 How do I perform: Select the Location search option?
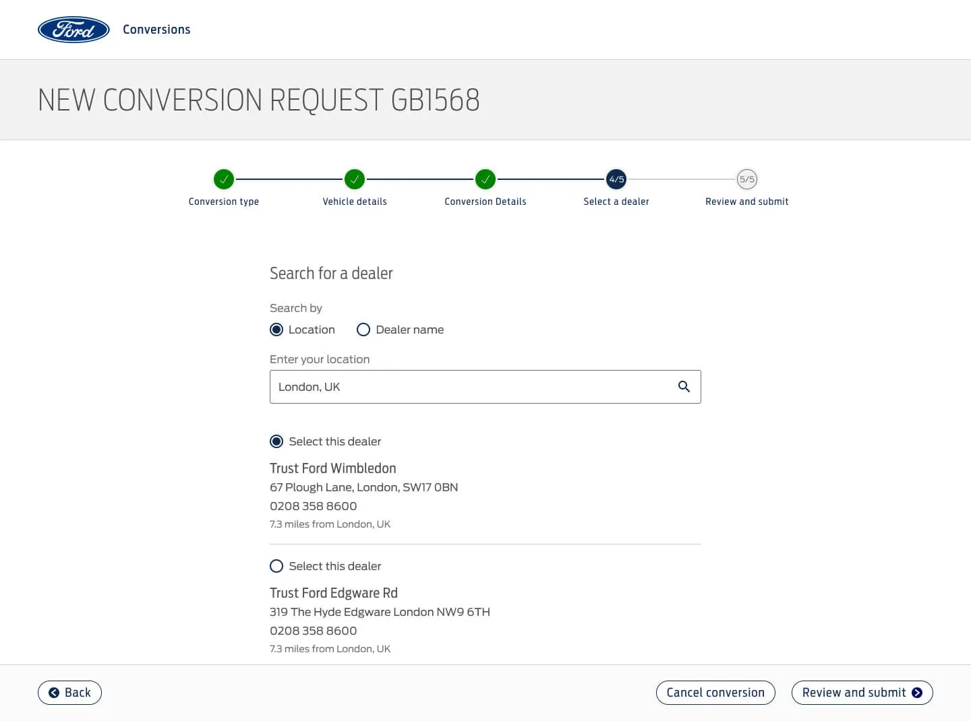click(276, 330)
